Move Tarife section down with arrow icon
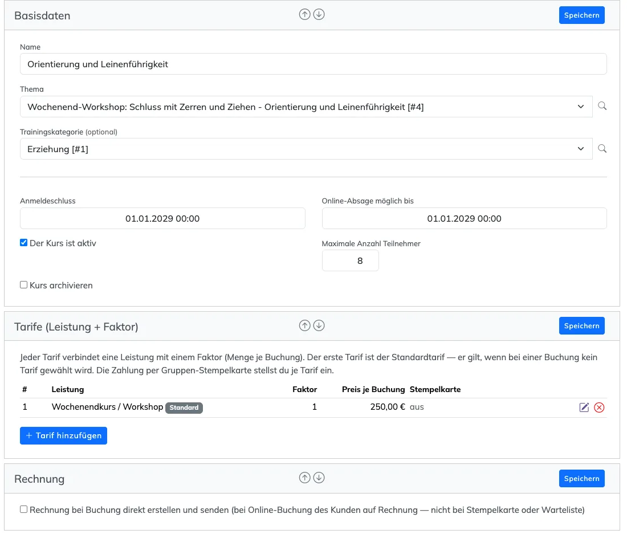Image resolution: width=627 pixels, height=534 pixels. pos(319,326)
